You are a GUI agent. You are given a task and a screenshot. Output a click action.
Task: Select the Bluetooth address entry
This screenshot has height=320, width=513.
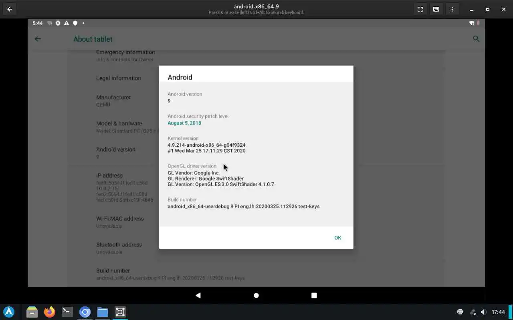click(256, 248)
